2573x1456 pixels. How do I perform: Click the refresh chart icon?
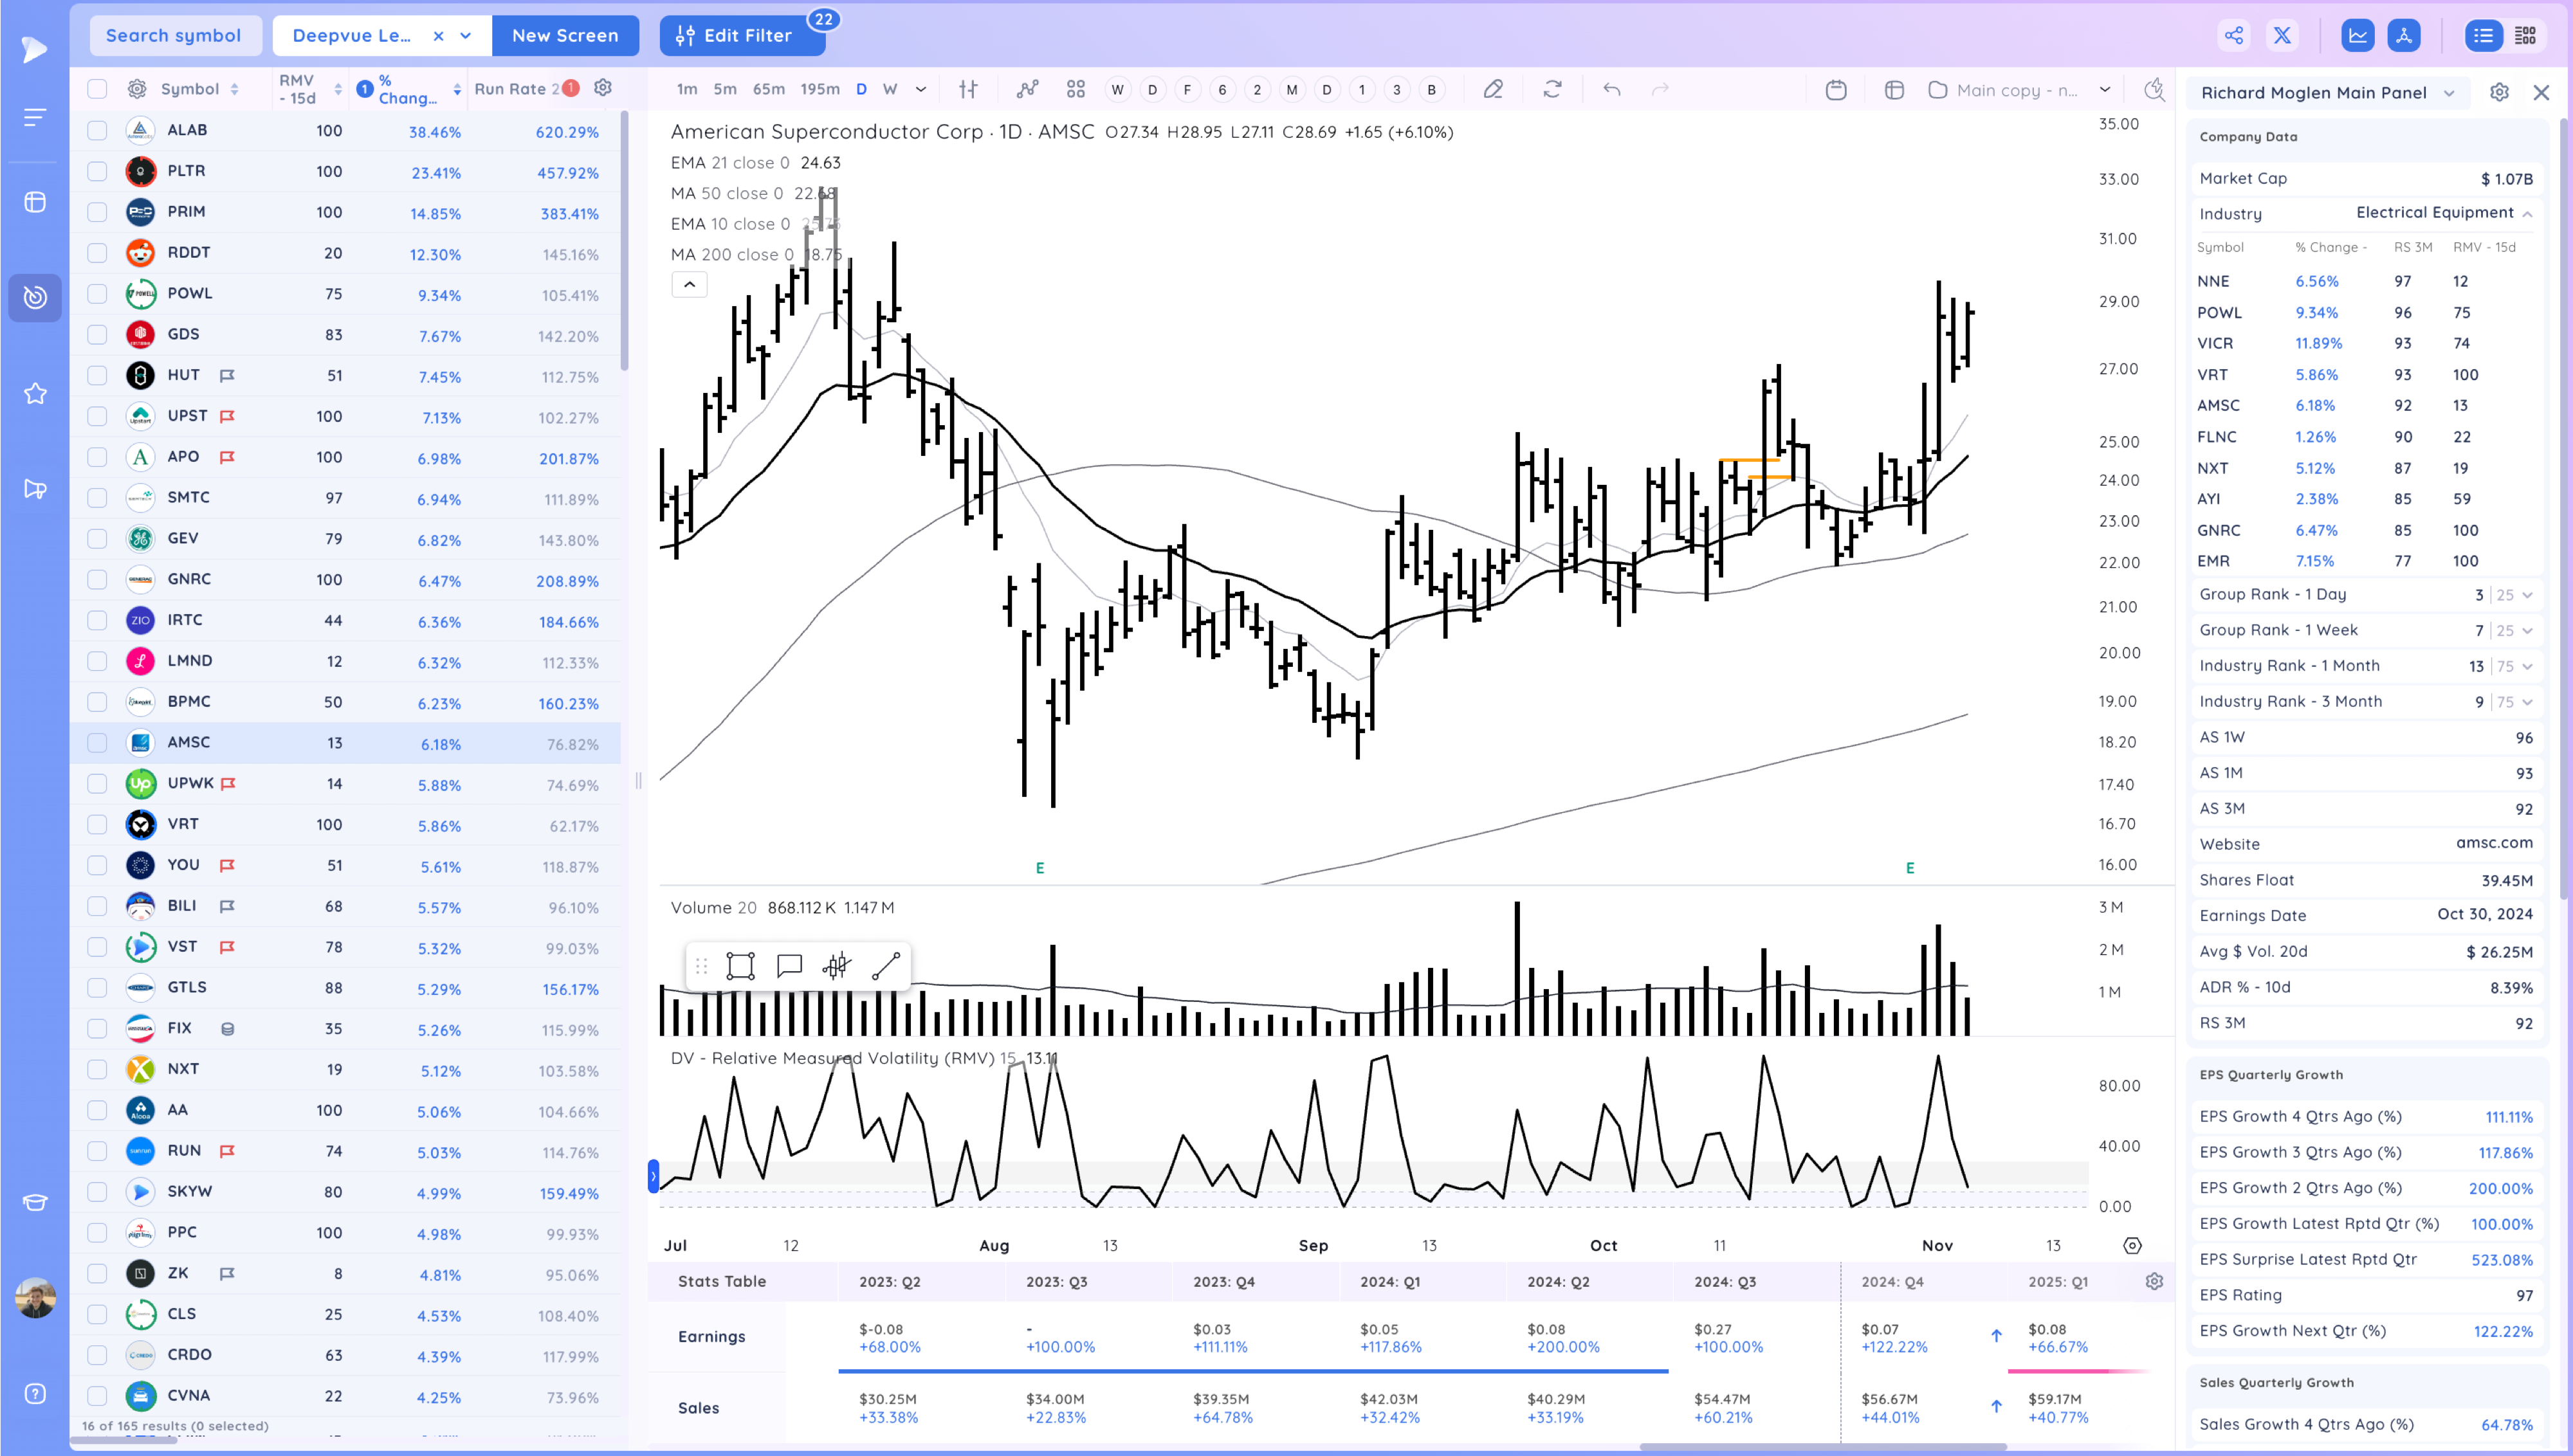coord(1552,89)
